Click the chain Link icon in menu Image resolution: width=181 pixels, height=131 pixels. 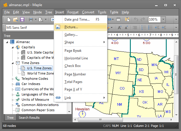click(58, 98)
